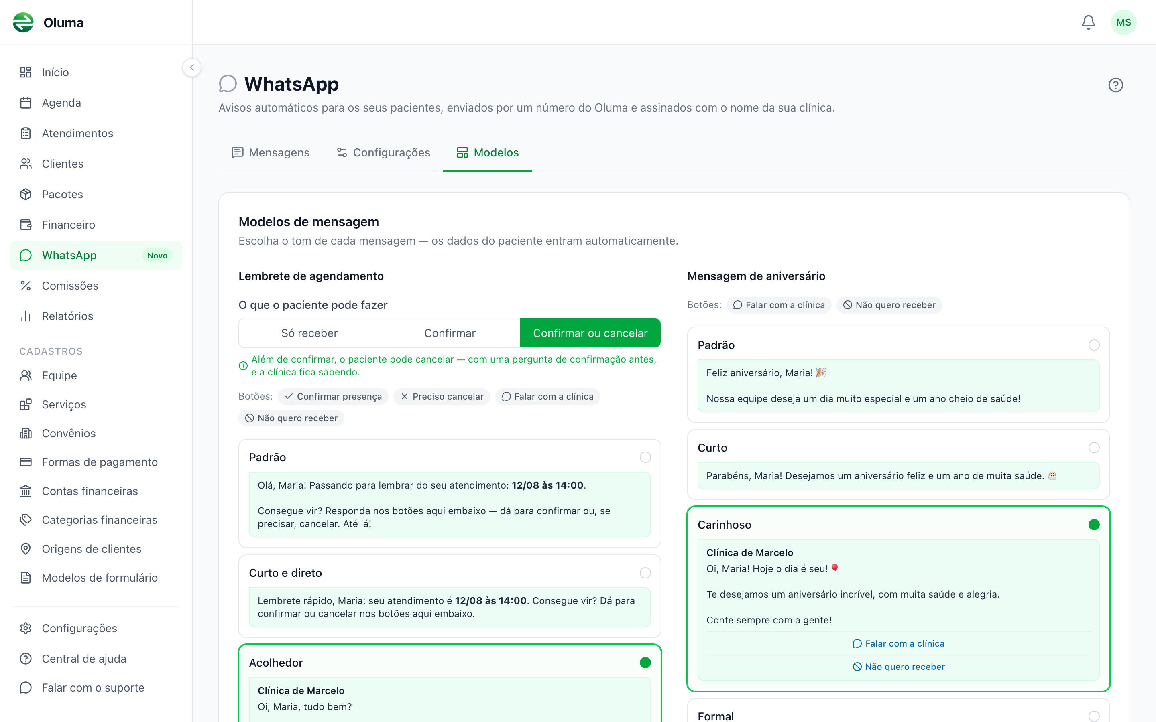This screenshot has width=1156, height=722.
Task: Click the reminder Falar com a clínica chip
Action: click(547, 396)
